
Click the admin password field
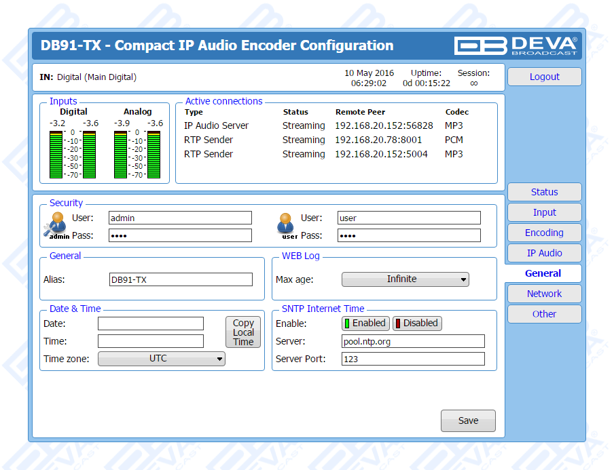click(x=181, y=235)
